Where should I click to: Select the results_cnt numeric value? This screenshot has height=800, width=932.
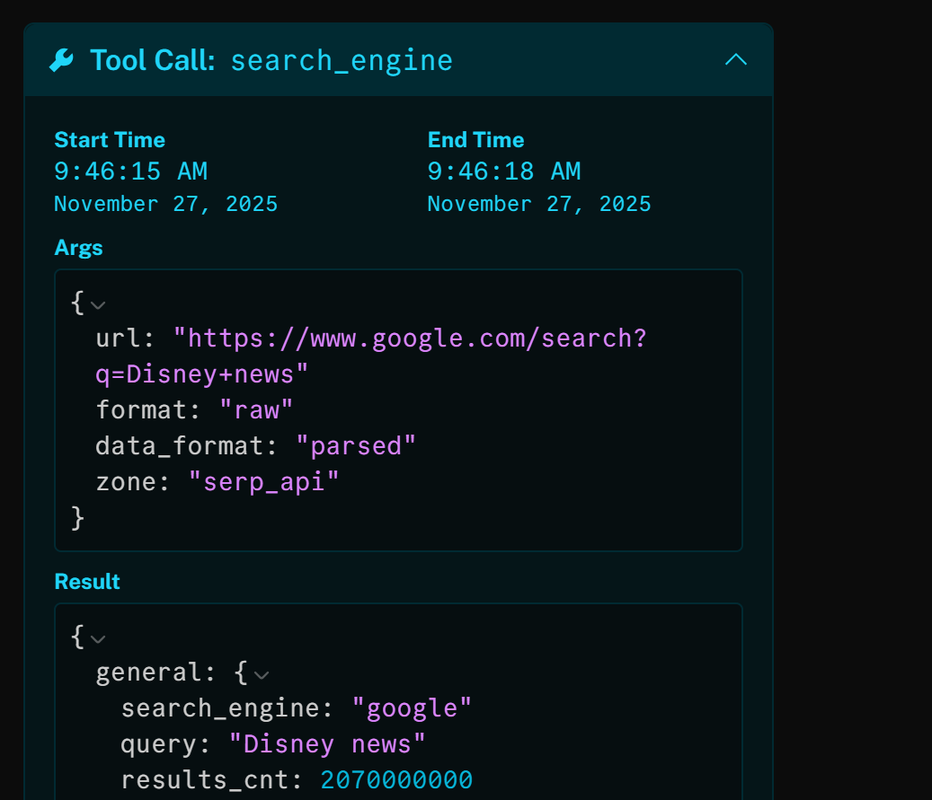pyautogui.click(x=395, y=779)
